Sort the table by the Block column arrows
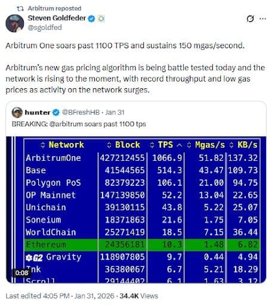 (109, 145)
